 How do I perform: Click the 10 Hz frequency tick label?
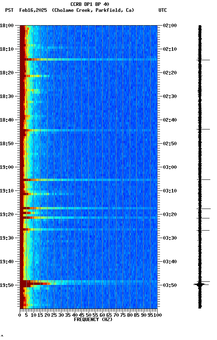[33, 315]
